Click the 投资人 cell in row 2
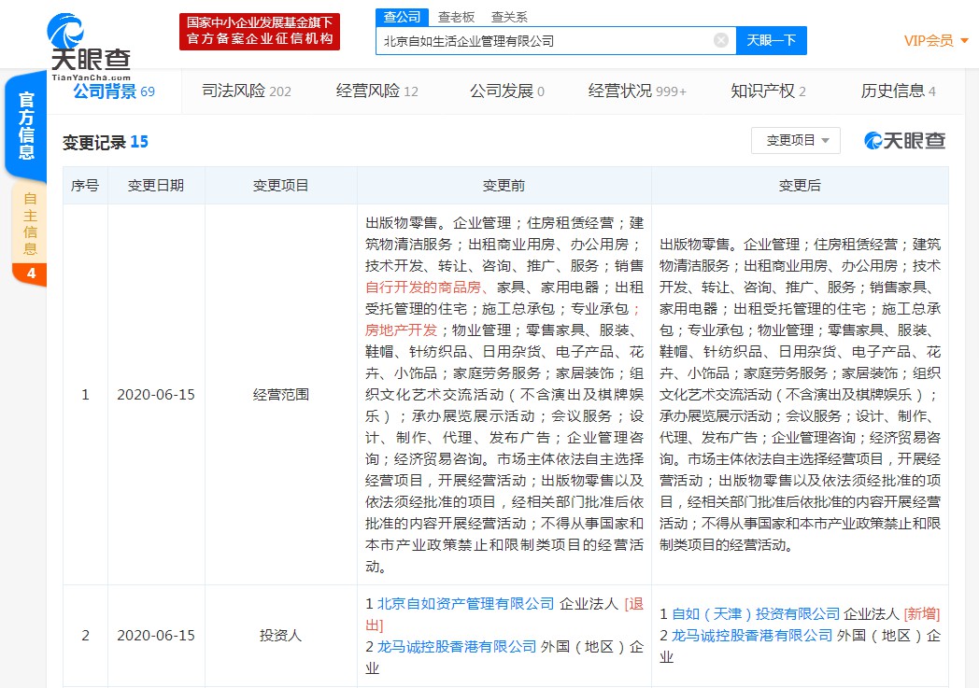This screenshot has height=688, width=979. pos(281,635)
